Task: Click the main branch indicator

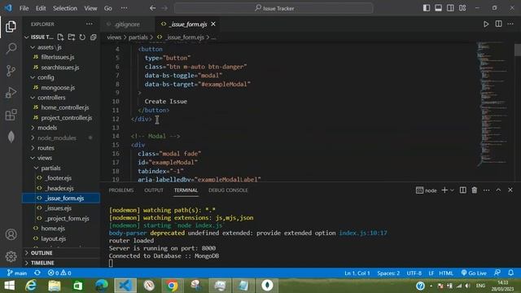Action: (x=17, y=273)
